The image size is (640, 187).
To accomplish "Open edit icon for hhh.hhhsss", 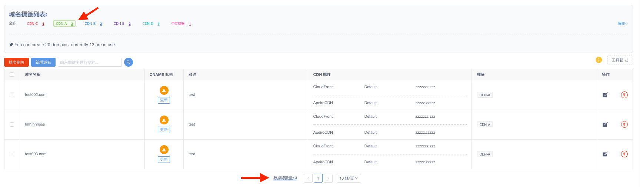I will tap(605, 124).
